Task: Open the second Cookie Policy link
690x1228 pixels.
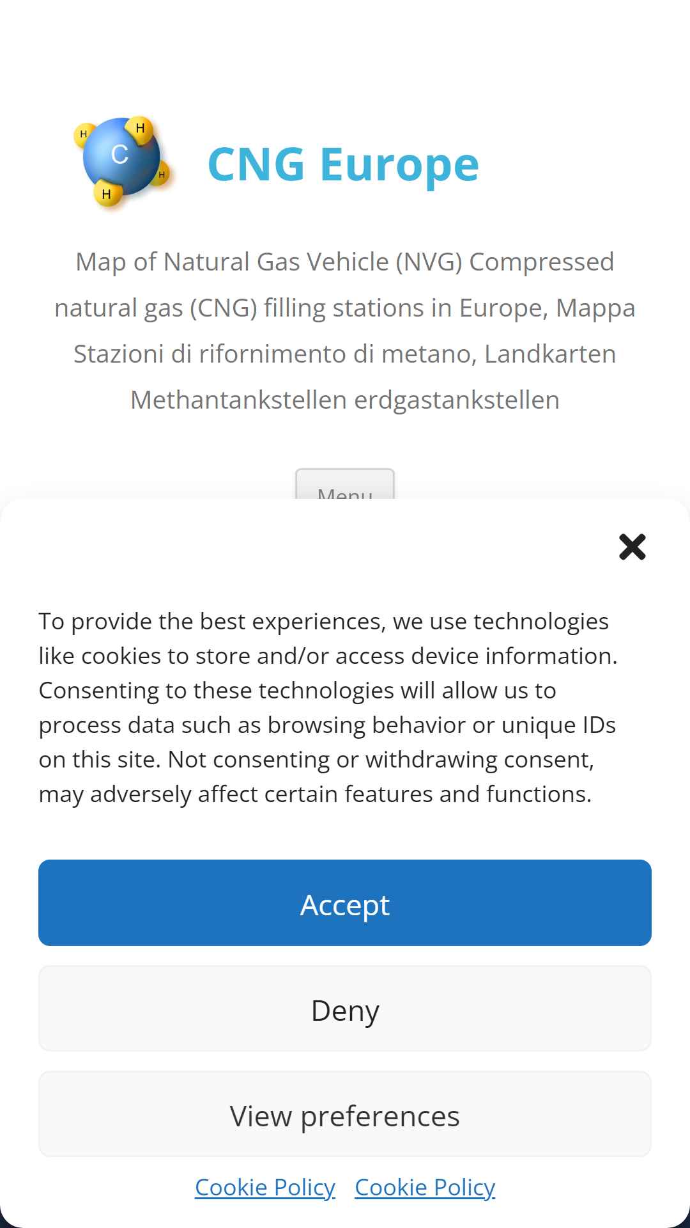Action: tap(425, 1187)
